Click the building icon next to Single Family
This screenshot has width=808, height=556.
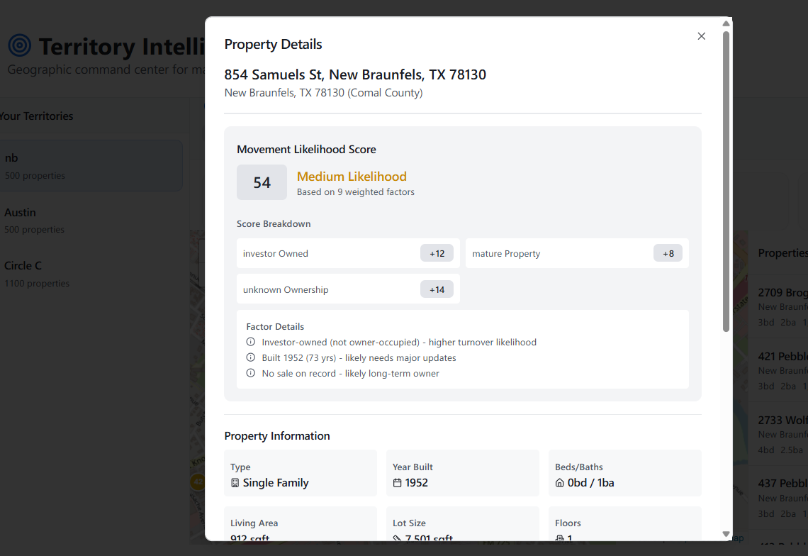click(235, 483)
